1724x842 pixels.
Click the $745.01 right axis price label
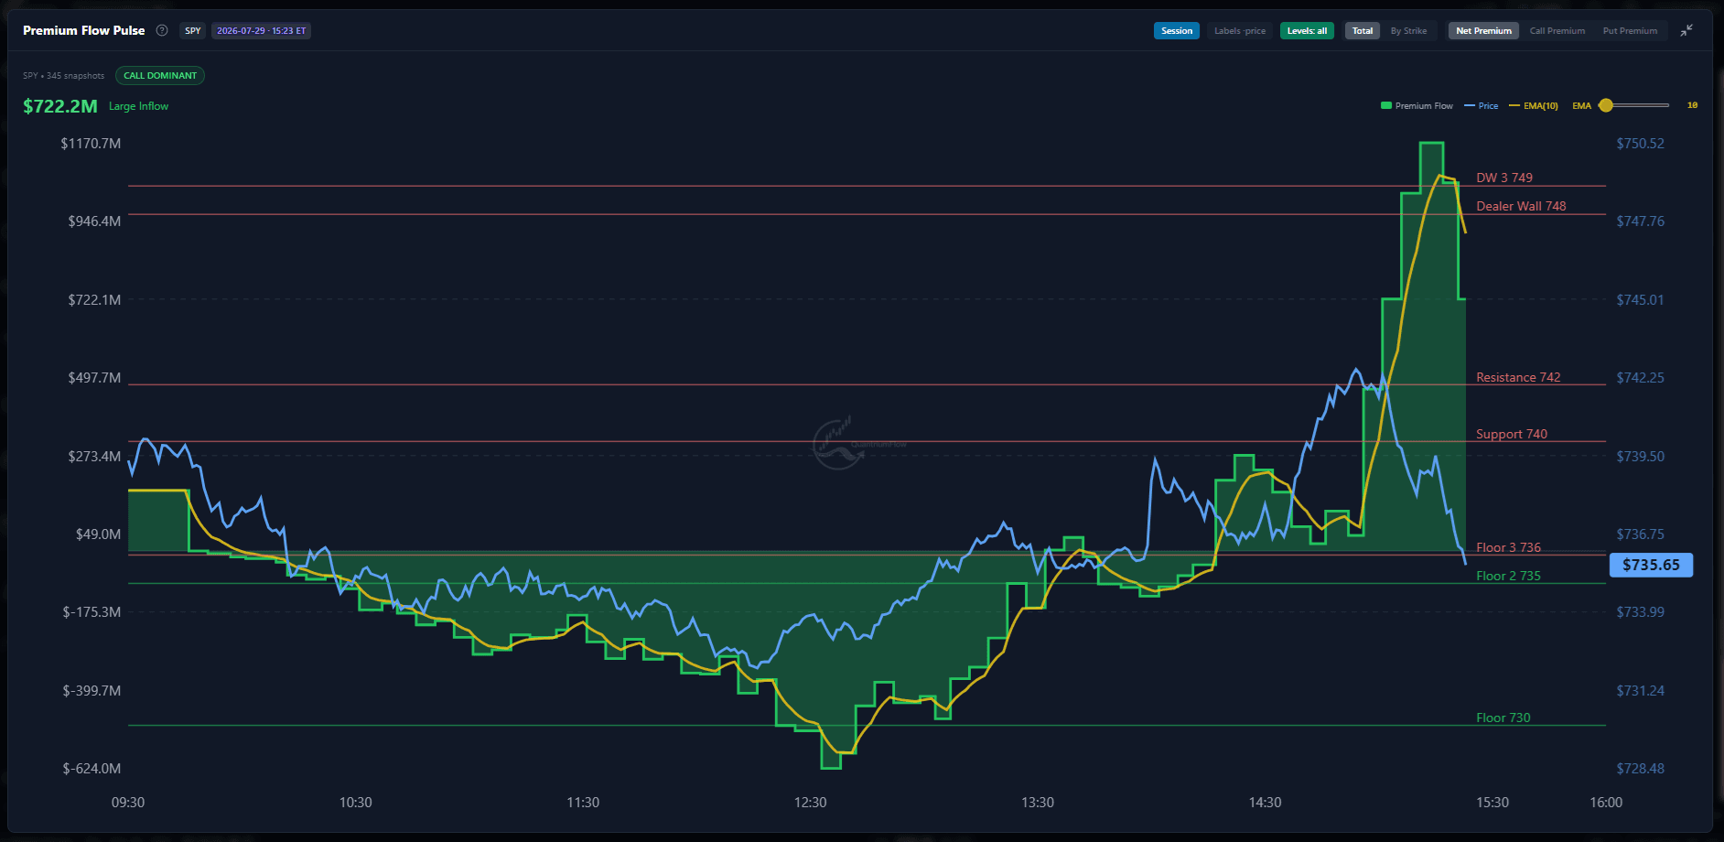pyautogui.click(x=1640, y=300)
